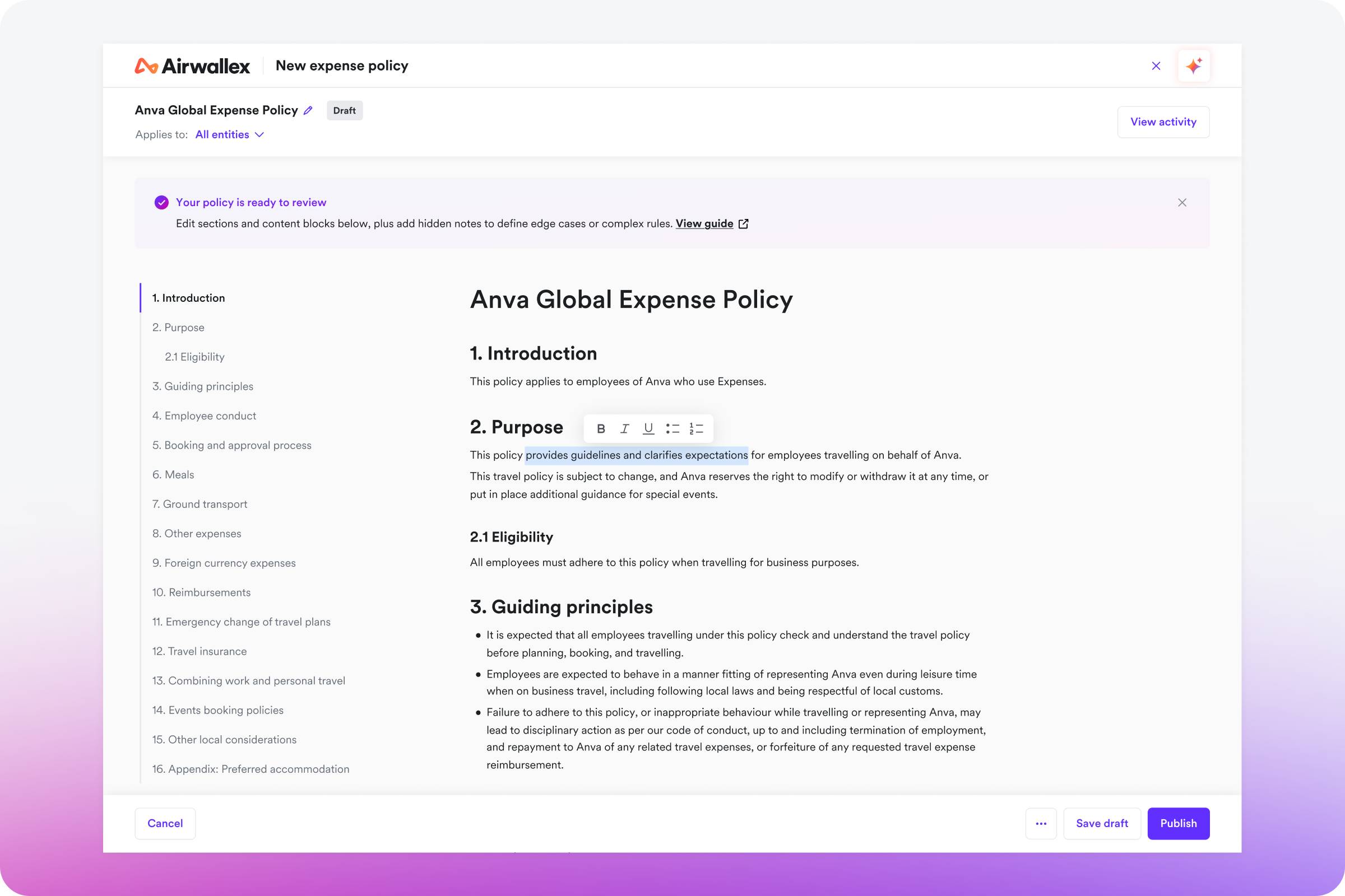Click the View activity button
The image size is (1345, 896).
1162,122
